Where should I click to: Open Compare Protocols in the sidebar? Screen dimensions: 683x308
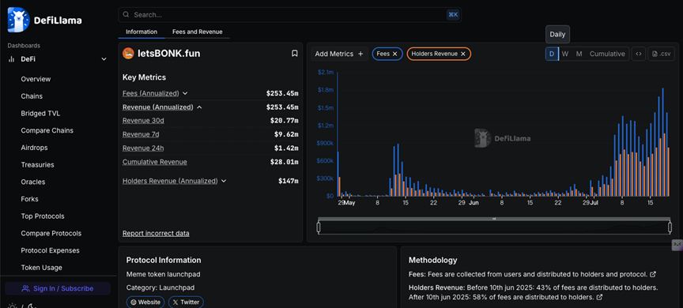tap(51, 233)
